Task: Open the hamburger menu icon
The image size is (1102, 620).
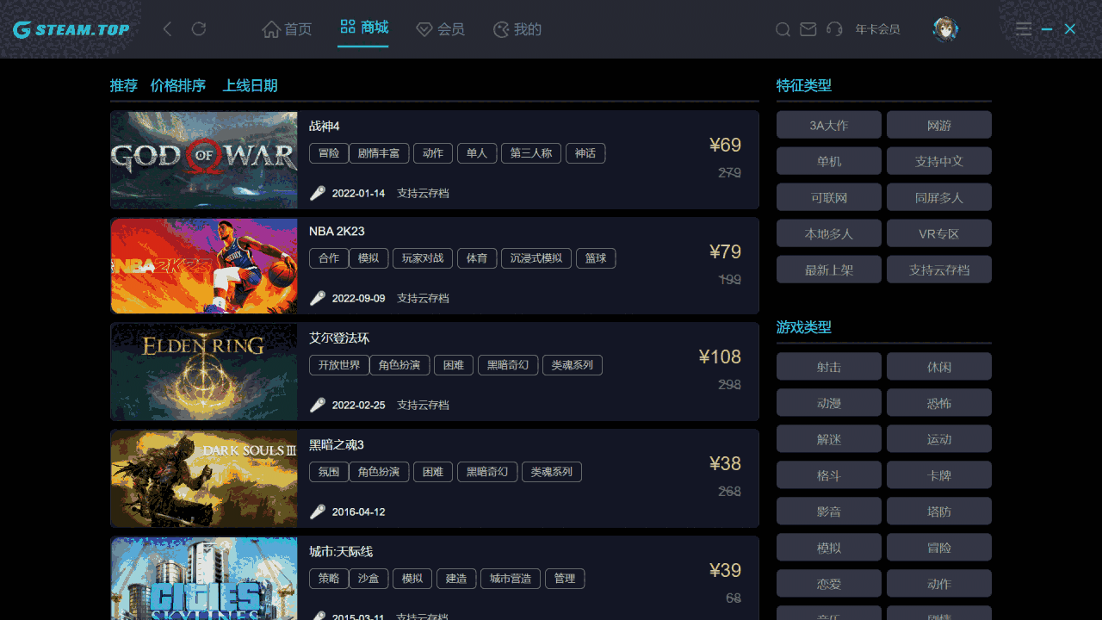Action: pyautogui.click(x=1023, y=28)
